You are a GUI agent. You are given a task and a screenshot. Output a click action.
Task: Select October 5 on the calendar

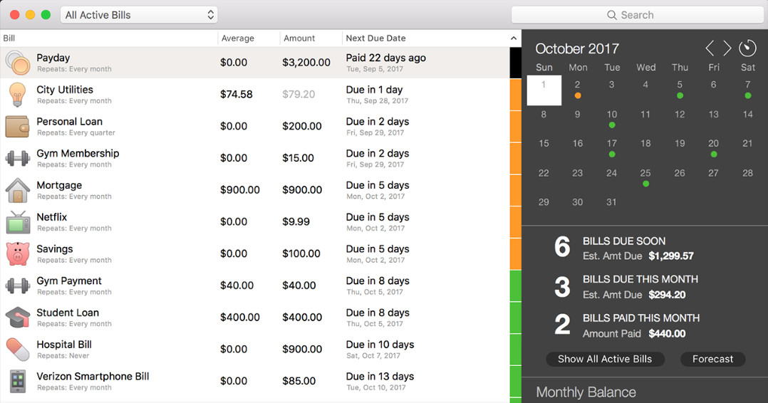(x=680, y=89)
